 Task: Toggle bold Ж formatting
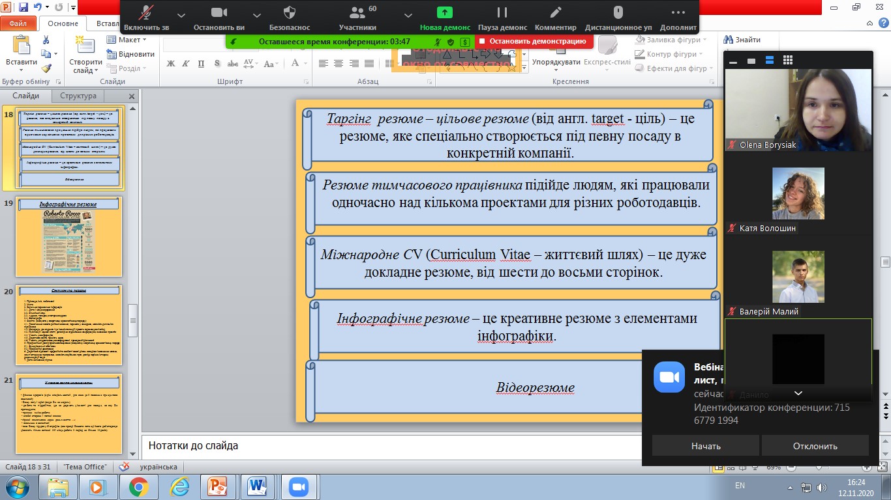point(171,63)
